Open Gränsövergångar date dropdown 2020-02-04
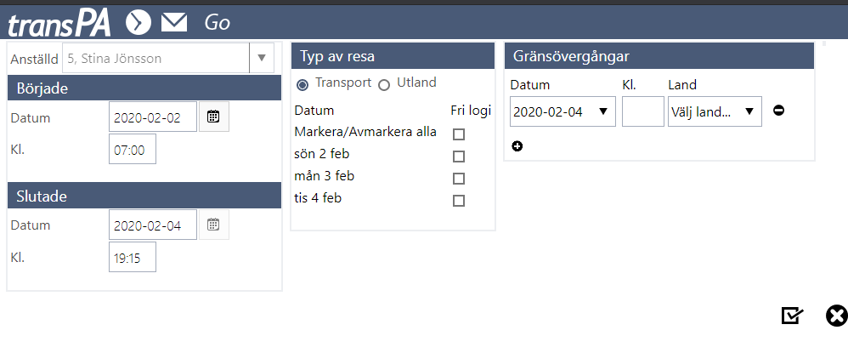The height and width of the screenshot is (353, 848). point(563,111)
